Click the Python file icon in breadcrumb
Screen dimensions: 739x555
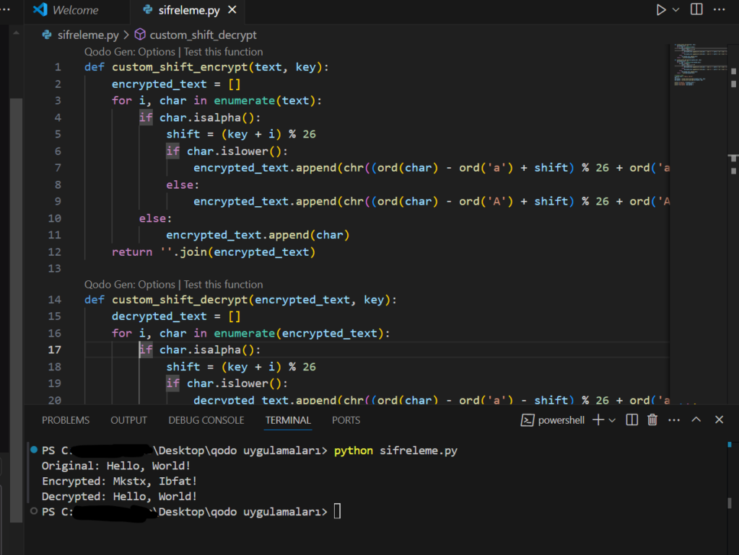point(47,35)
